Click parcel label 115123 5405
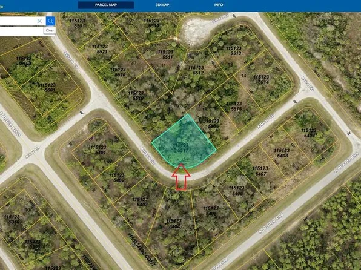 click(x=211, y=211)
